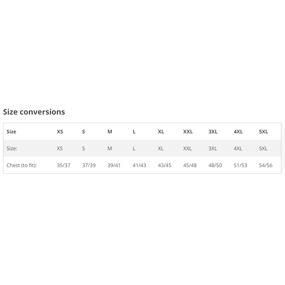Click the Size conversions heading
285x285 pixels.
[34, 112]
